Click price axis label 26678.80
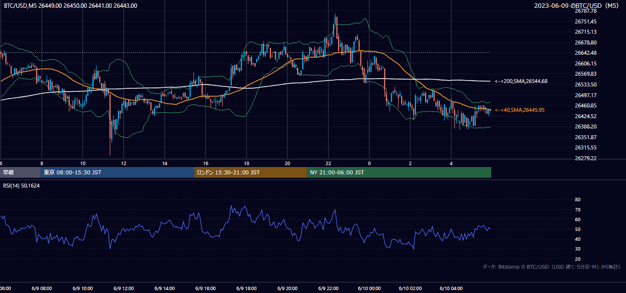This screenshot has height=293, width=626. 585,42
